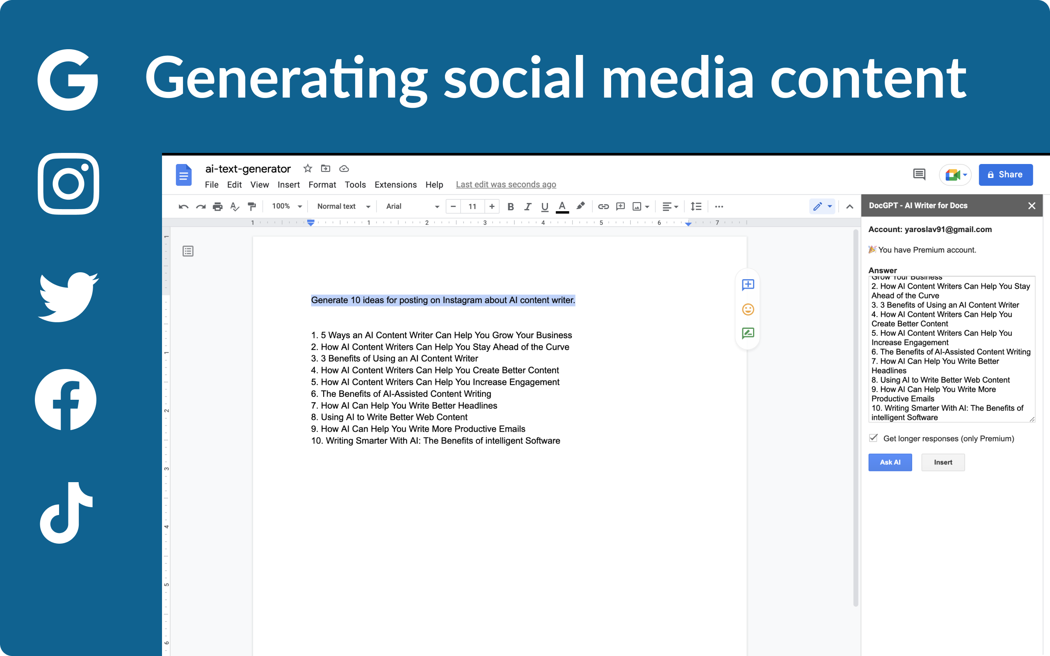Click the Underline formatting icon
Screen dimensions: 1050x656
(544, 205)
